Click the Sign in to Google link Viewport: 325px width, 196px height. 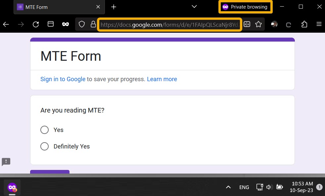tap(63, 79)
